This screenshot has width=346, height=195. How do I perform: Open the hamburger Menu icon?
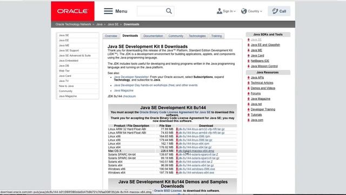click(108, 11)
